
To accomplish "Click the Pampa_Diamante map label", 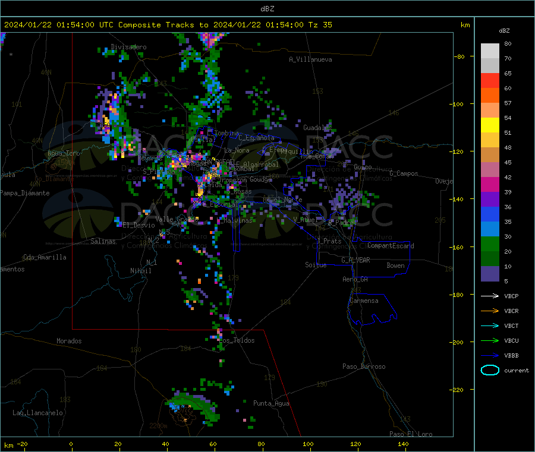I will pos(24,193).
